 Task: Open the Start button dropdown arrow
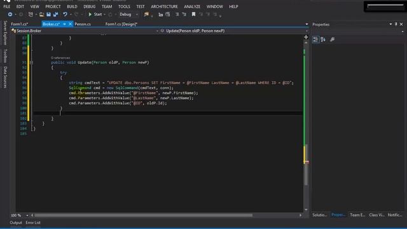[104, 15]
